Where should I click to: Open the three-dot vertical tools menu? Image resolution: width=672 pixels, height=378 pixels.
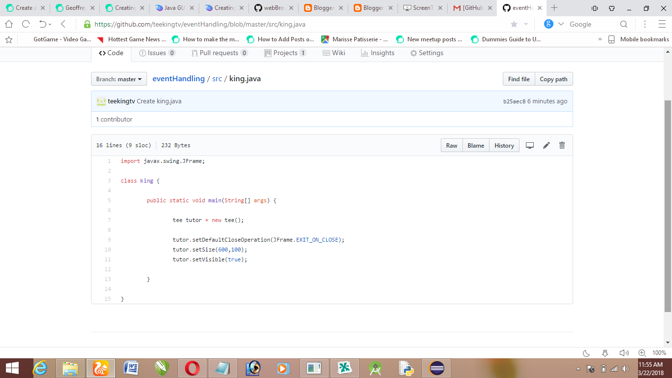click(x=644, y=24)
